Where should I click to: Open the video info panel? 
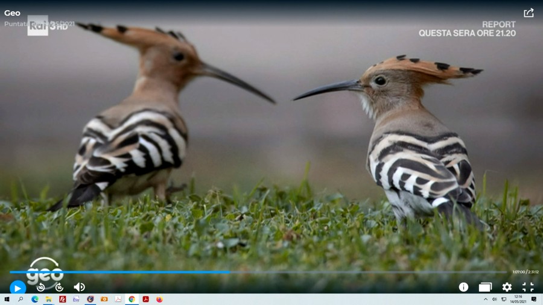pos(463,288)
